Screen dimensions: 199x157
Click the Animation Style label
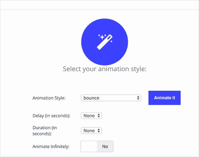pos(49,98)
